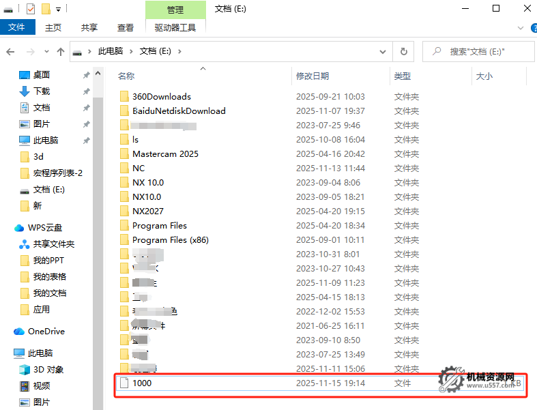Click the 文档 (E:) drive icon in sidebar
Screen dimensions: 537x410
click(25, 190)
